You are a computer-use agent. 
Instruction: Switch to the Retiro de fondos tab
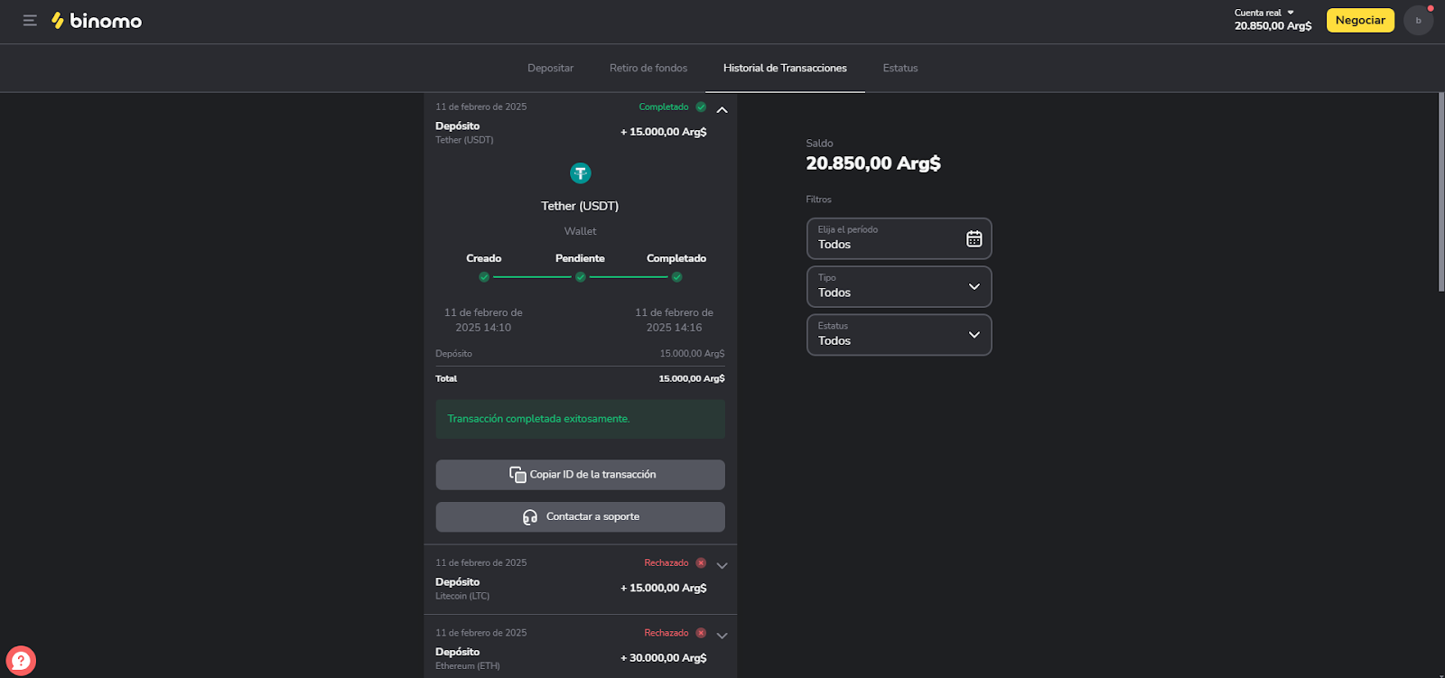(648, 69)
